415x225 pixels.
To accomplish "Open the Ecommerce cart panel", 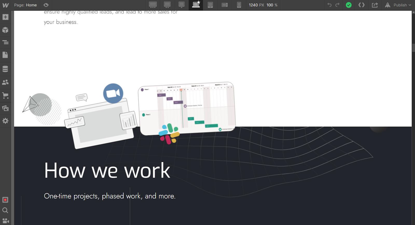I will coord(5,95).
